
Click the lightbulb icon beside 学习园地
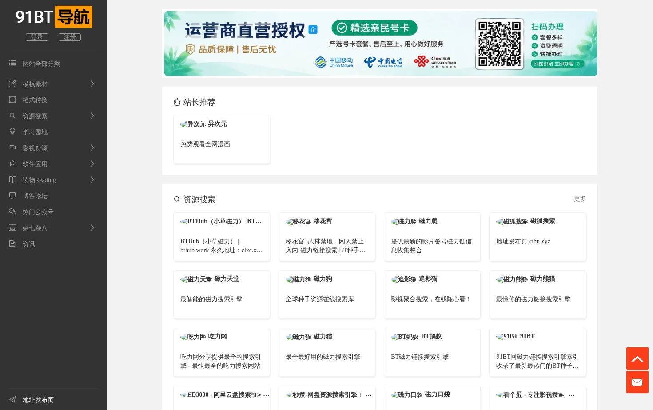(12, 131)
